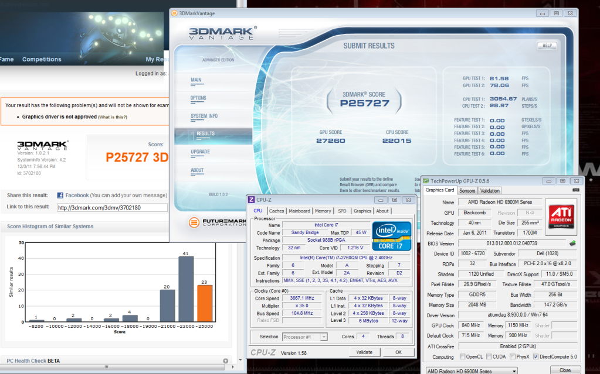Viewport: 600px width, 374px height.
Task: Click the PC Health Check expand icon
Action: click(x=225, y=361)
